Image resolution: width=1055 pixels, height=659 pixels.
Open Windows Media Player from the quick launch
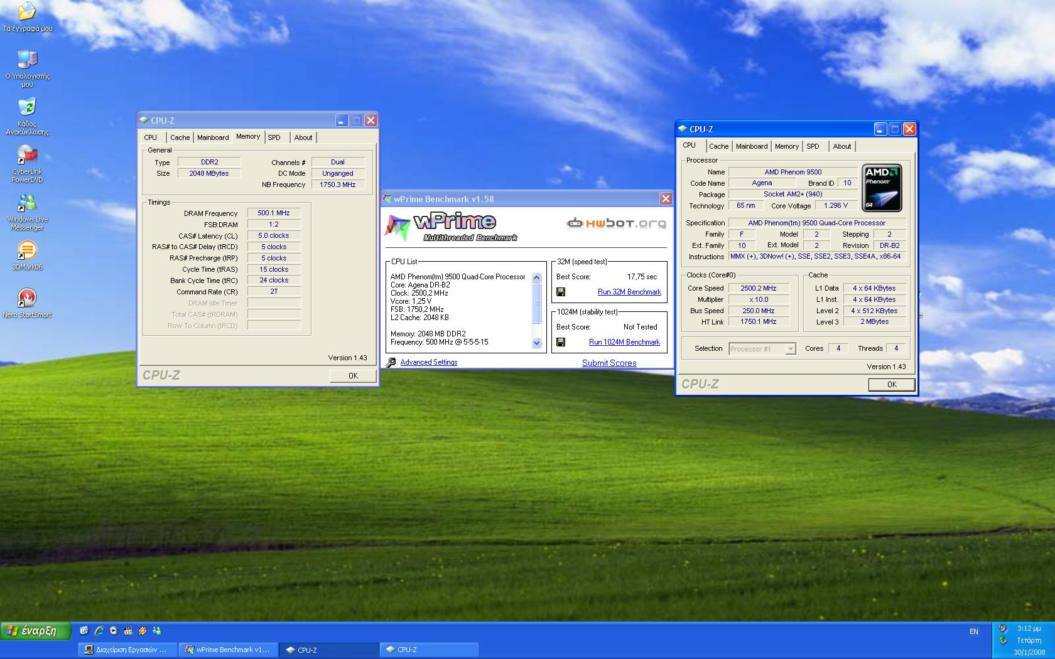[113, 631]
